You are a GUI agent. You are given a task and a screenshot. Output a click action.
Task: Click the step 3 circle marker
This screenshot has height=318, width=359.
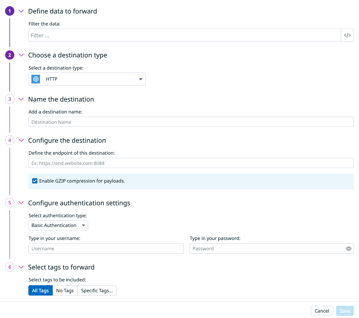[x=10, y=99]
